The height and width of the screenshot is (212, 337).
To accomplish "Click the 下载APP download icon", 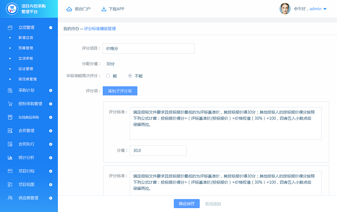I will tap(103, 9).
